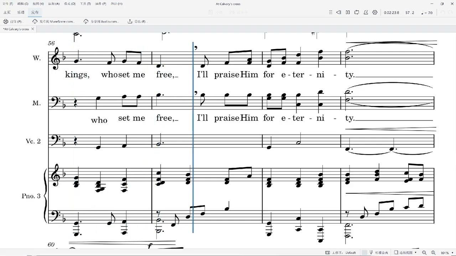Click the measure number 60
This screenshot has width=456, height=256.
(x=51, y=245)
